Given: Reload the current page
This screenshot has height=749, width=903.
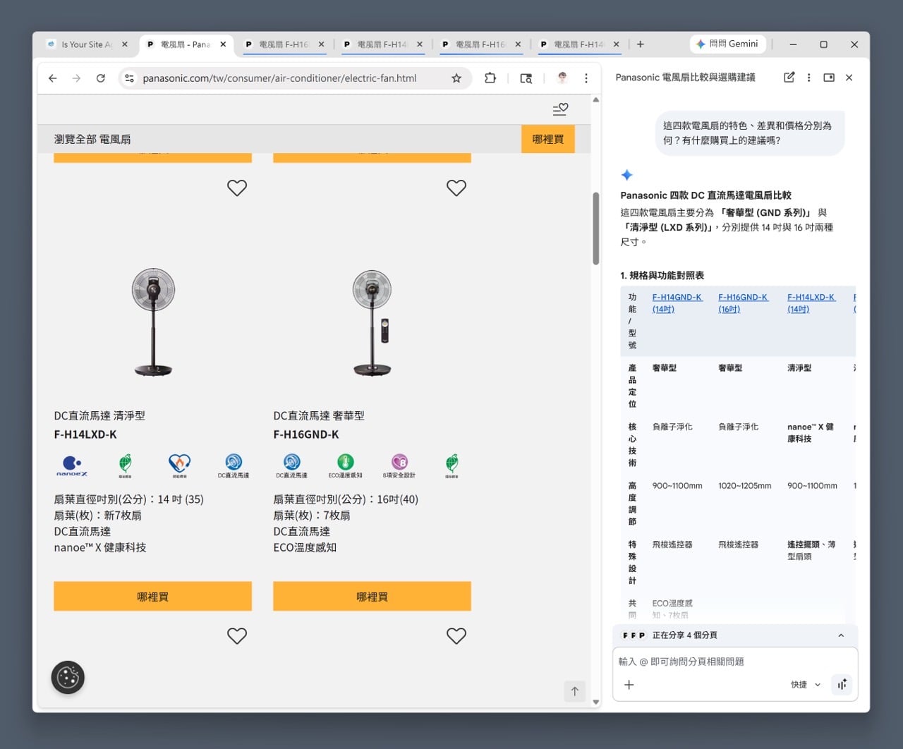Looking at the screenshot, I should point(101,78).
